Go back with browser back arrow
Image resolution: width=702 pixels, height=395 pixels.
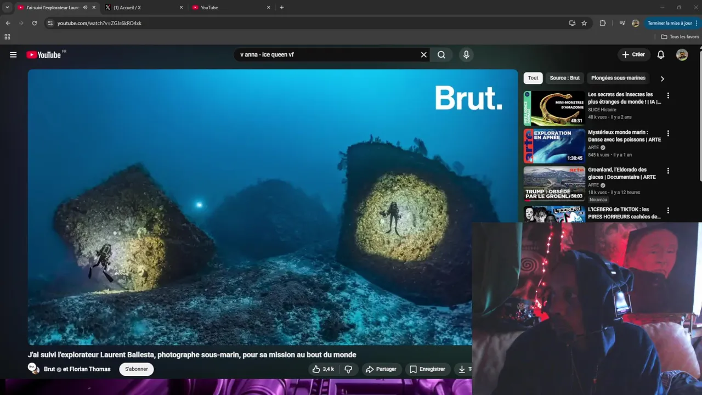click(x=8, y=23)
